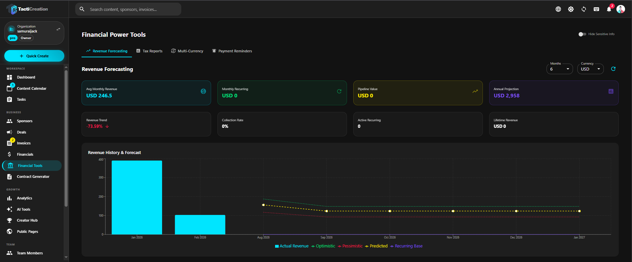Click the Public Pages globe icon
Viewport: 632px width, 262px height.
pos(10,232)
